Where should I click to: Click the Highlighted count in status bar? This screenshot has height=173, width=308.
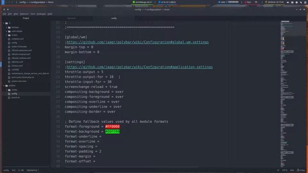click(x=33, y=170)
